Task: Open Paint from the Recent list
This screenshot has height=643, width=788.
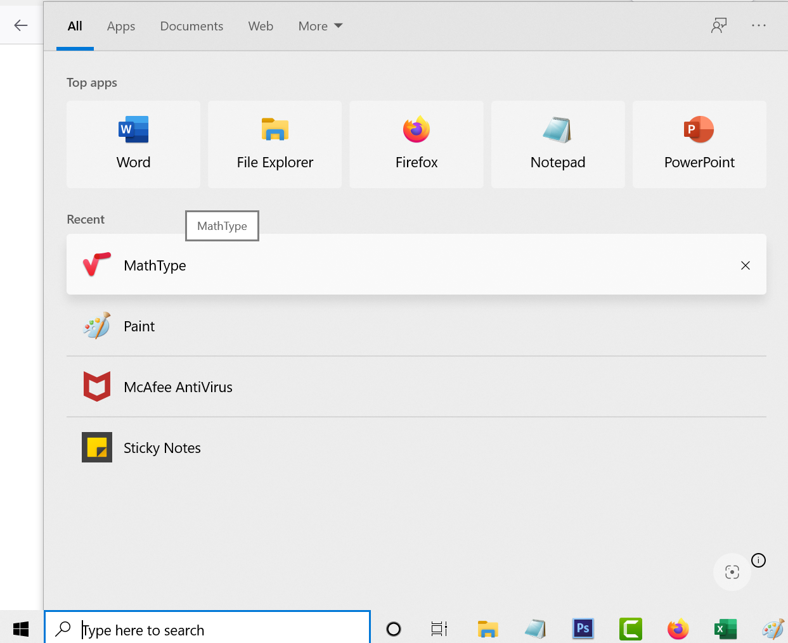Action: 417,326
